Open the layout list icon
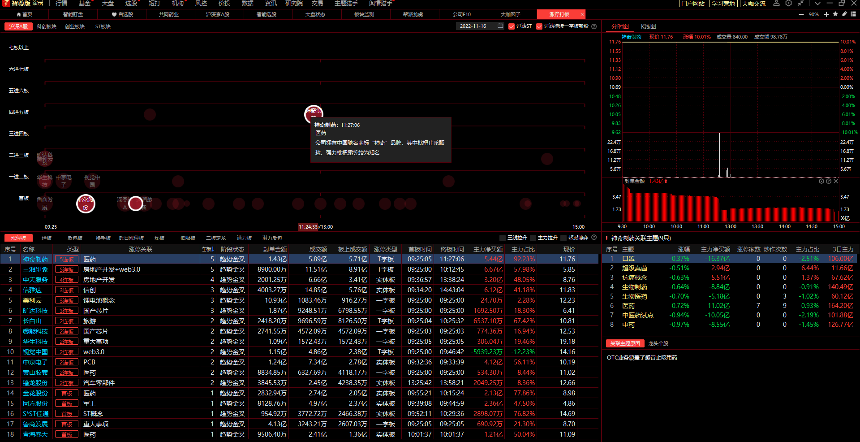860x442 pixels. 853,14
